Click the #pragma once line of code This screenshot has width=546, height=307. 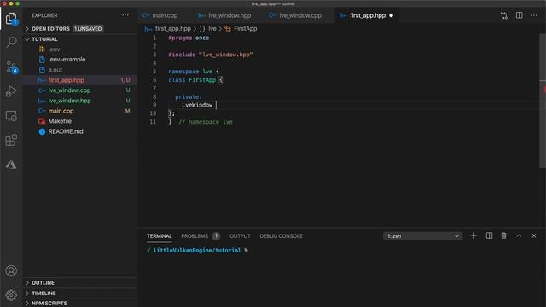point(189,38)
